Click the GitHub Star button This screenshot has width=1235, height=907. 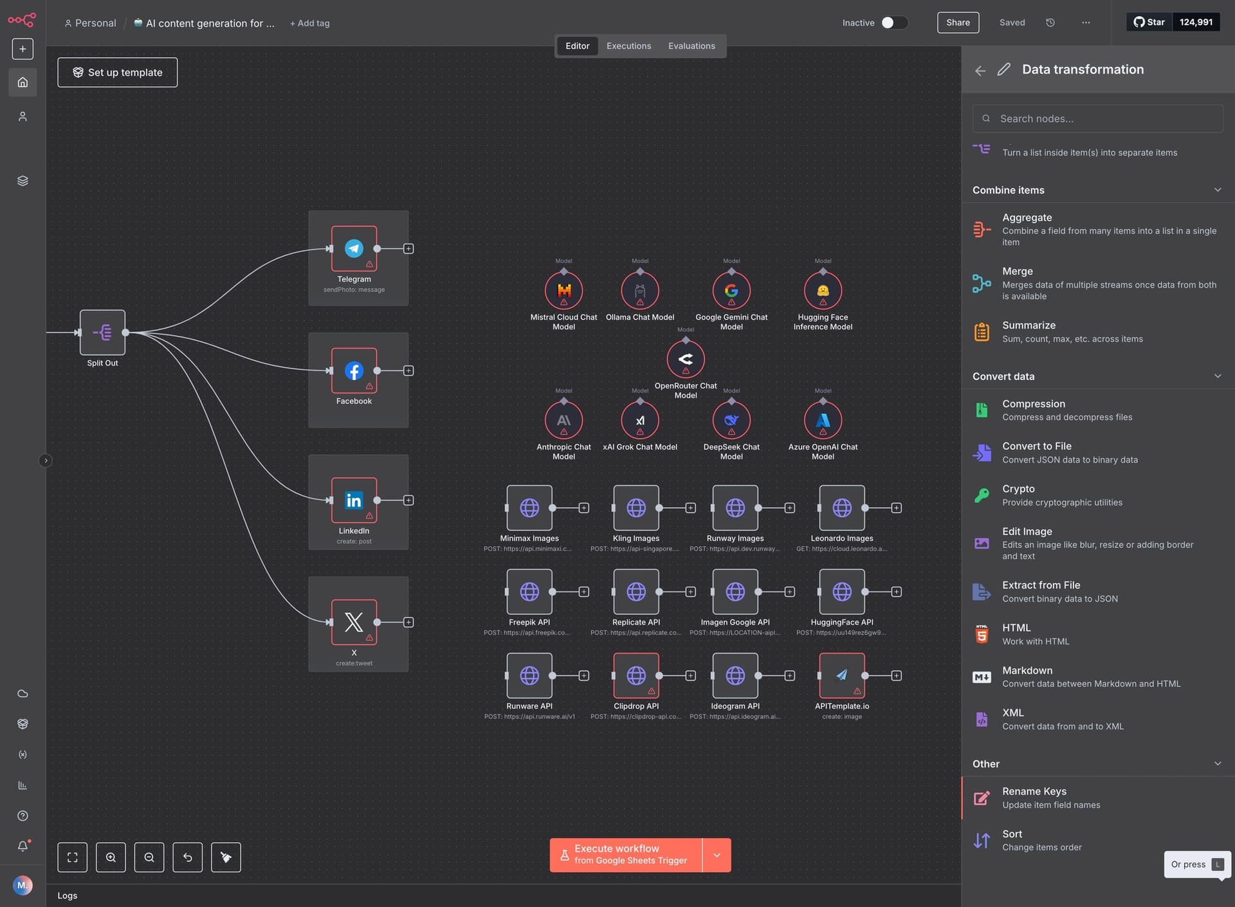click(x=1149, y=22)
